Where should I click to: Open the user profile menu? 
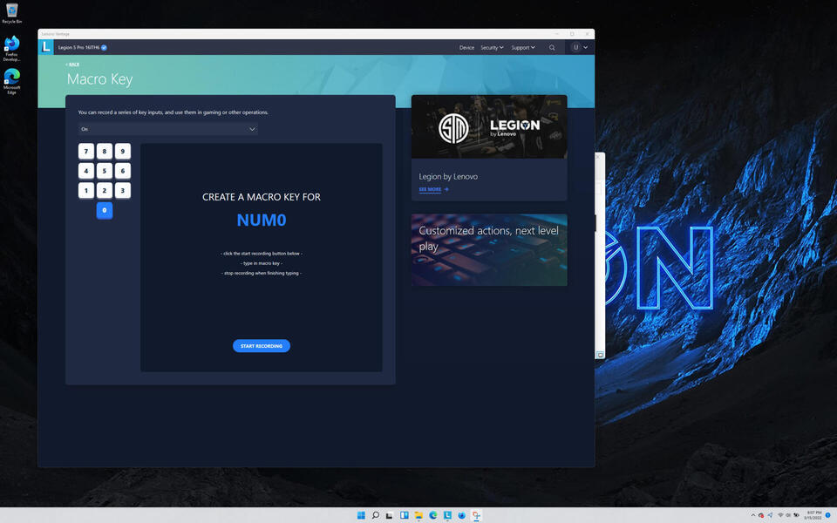tap(579, 47)
